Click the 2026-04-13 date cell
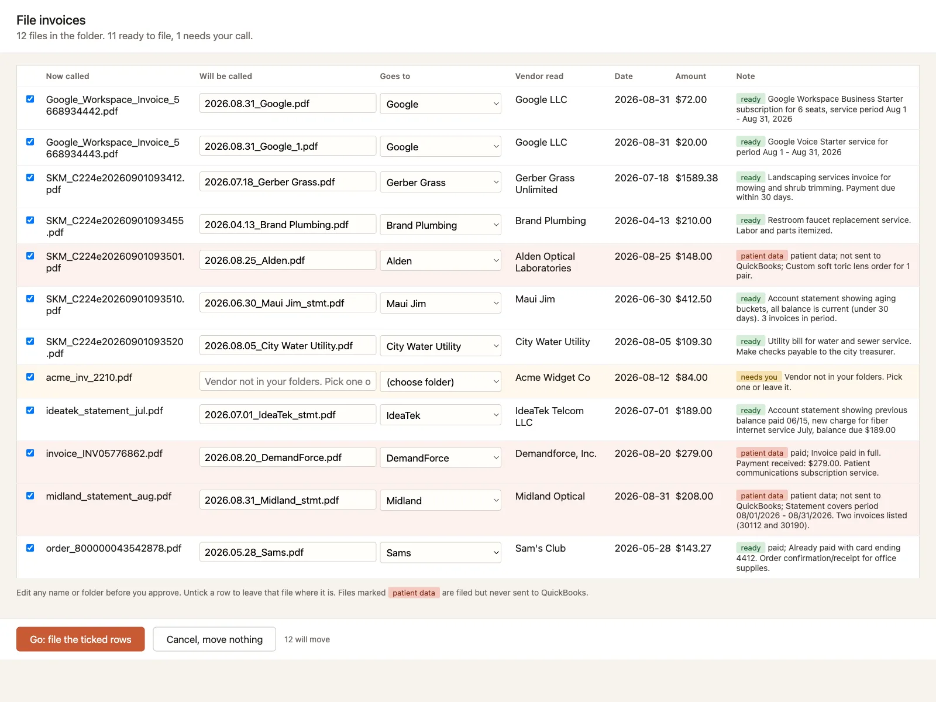936x702 pixels. point(642,221)
